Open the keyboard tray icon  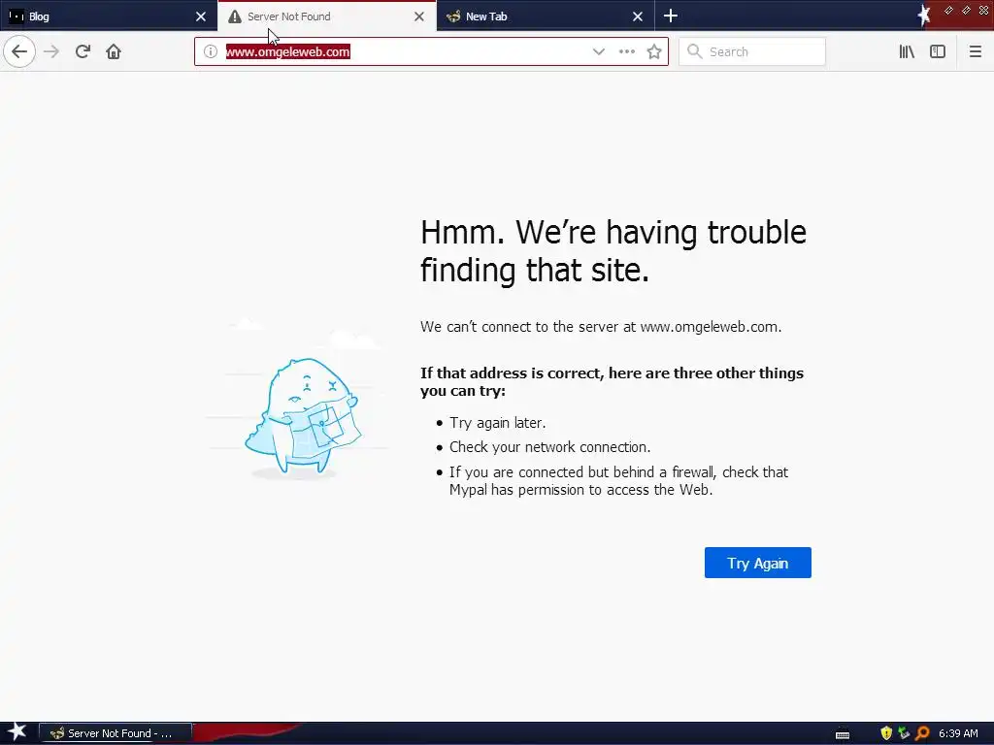[x=842, y=734]
